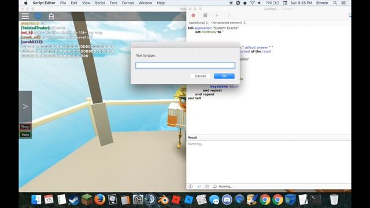Viewport: 370px width, 208px height.
Task: Open the View menu
Action: pos(86,3)
